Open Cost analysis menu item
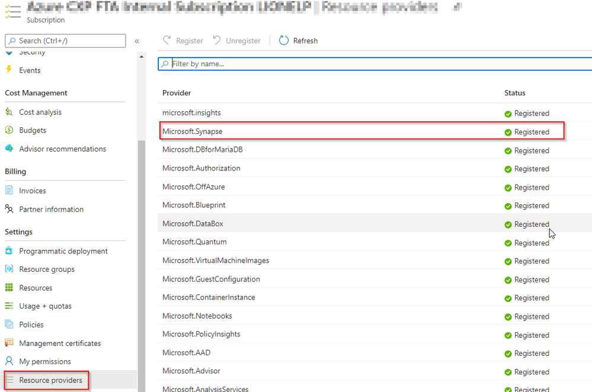The width and height of the screenshot is (592, 392). [x=40, y=112]
